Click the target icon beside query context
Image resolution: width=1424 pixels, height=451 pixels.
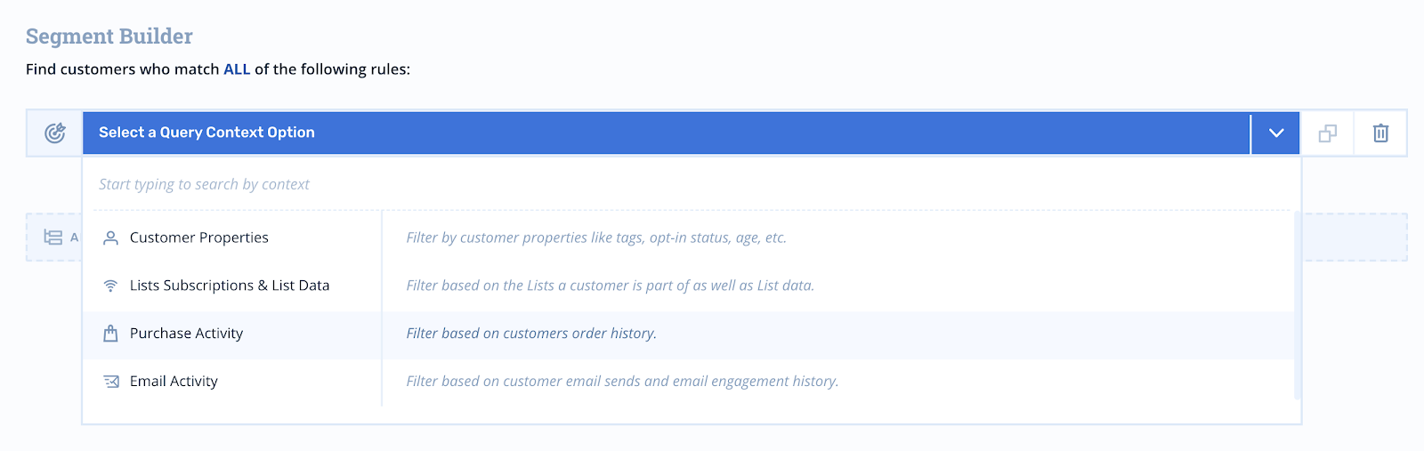55,133
